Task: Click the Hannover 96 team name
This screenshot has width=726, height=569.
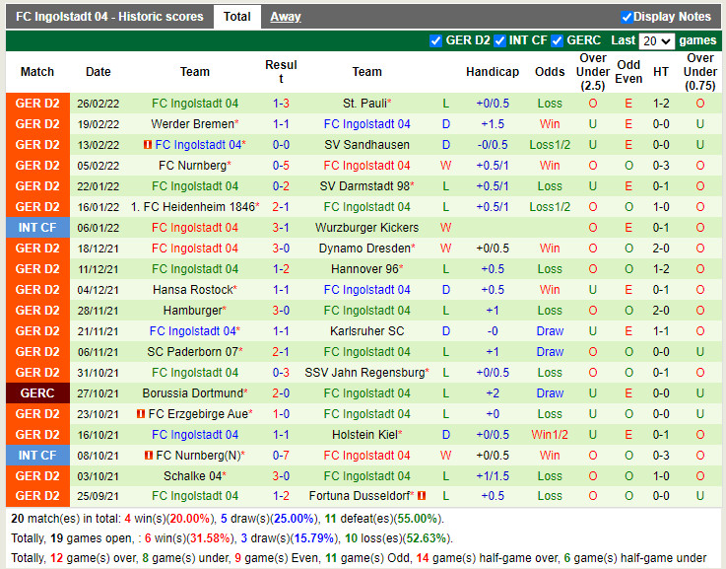Action: pyautogui.click(x=364, y=269)
